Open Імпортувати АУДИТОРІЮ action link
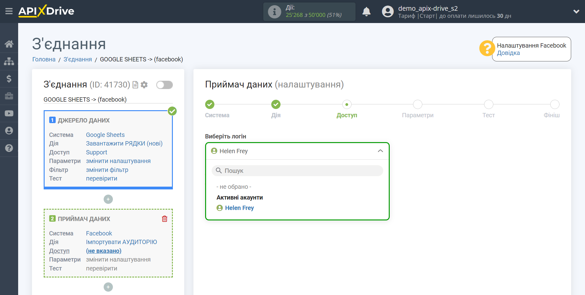 click(x=121, y=242)
